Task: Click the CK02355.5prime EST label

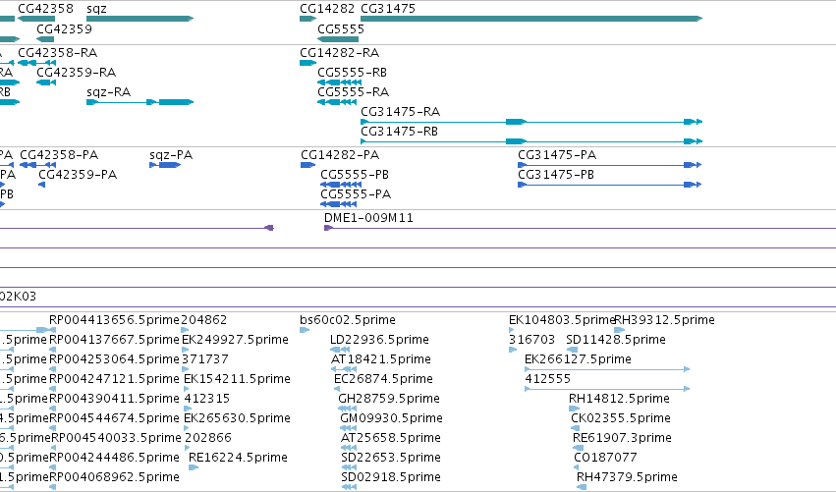Action: click(x=621, y=418)
